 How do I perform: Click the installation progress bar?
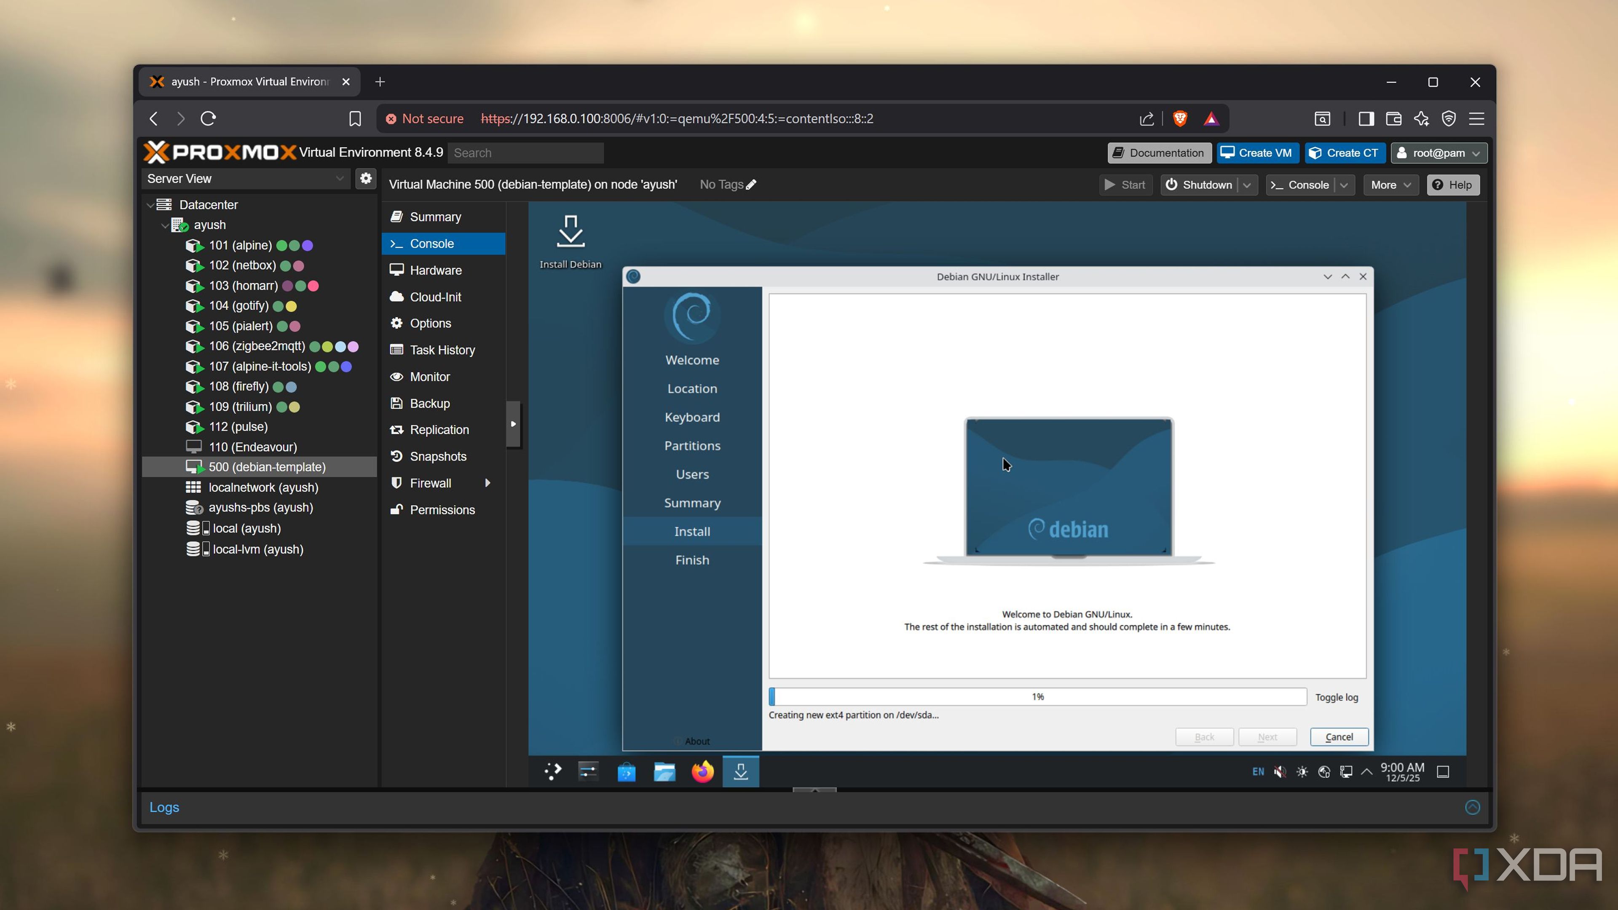(x=1037, y=696)
